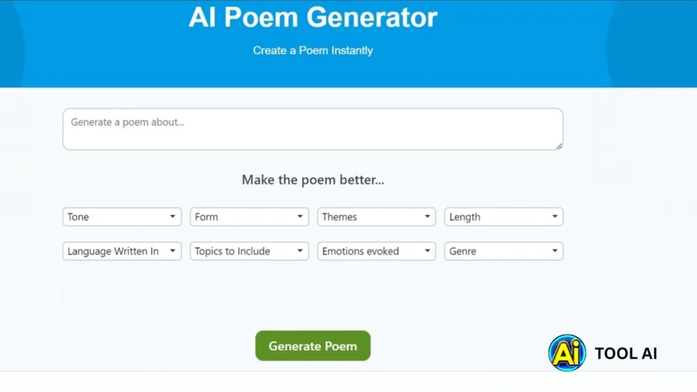697x392 pixels.
Task: Open the Tone dropdown
Action: pyautogui.click(x=122, y=217)
